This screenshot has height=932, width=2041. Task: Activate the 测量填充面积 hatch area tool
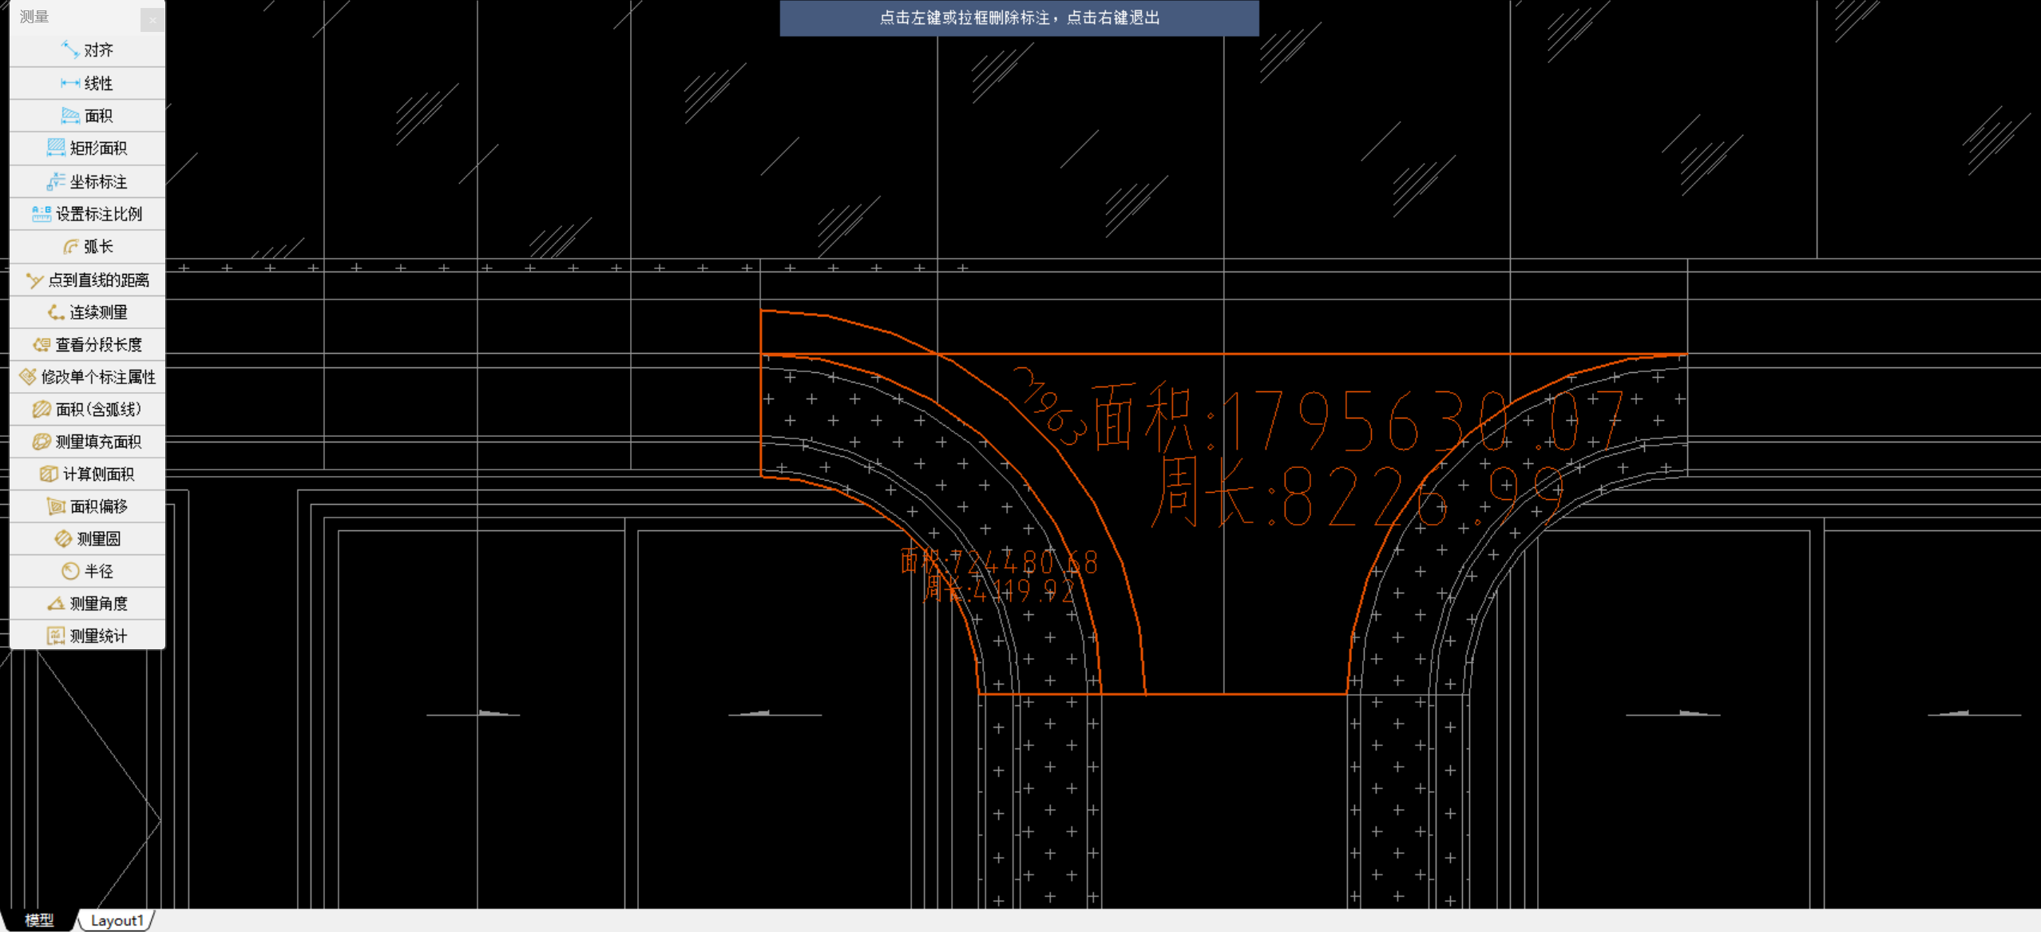tap(88, 442)
